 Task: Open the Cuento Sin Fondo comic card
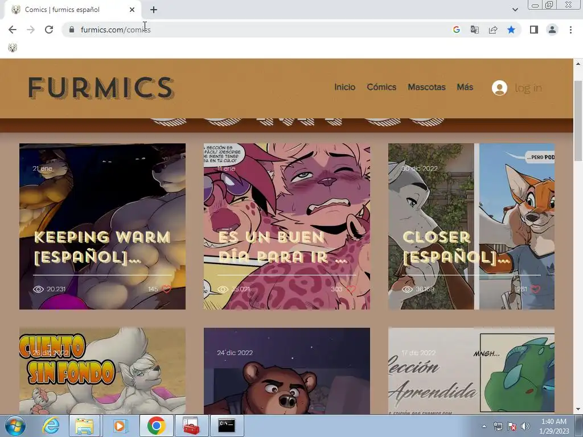pyautogui.click(x=102, y=370)
